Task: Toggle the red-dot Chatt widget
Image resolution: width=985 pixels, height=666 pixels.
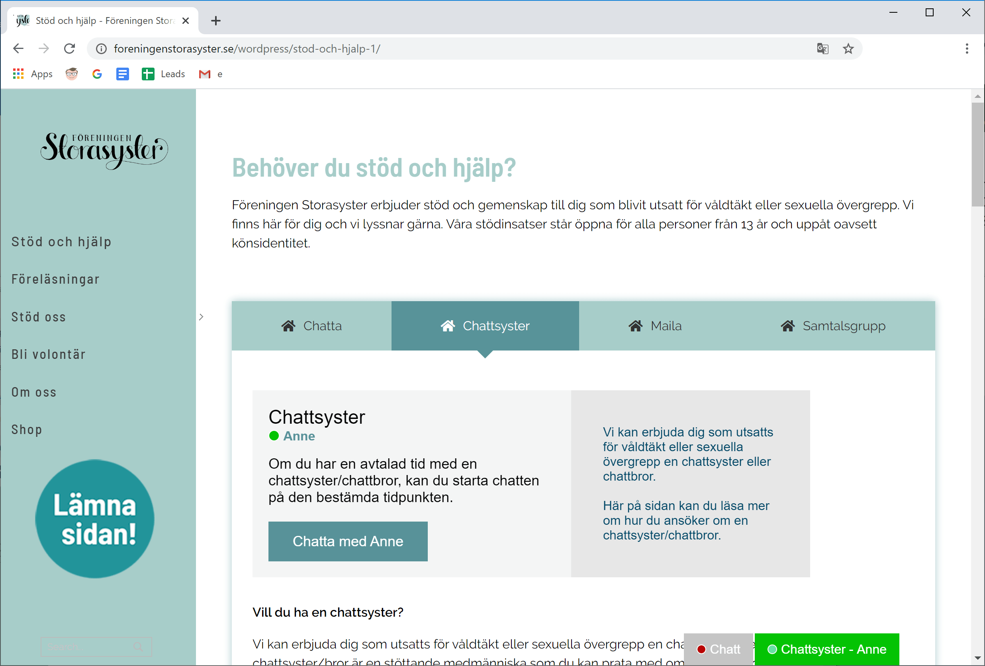Action: [x=719, y=648]
